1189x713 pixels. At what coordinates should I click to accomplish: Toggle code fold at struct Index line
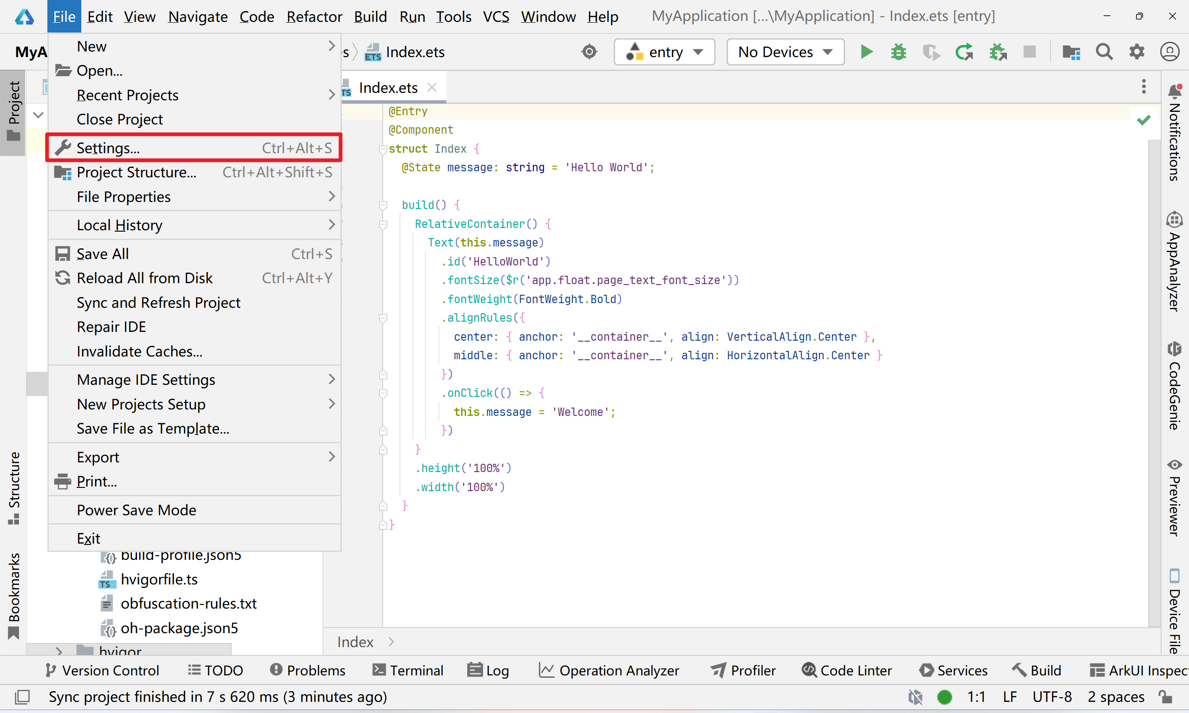(383, 149)
